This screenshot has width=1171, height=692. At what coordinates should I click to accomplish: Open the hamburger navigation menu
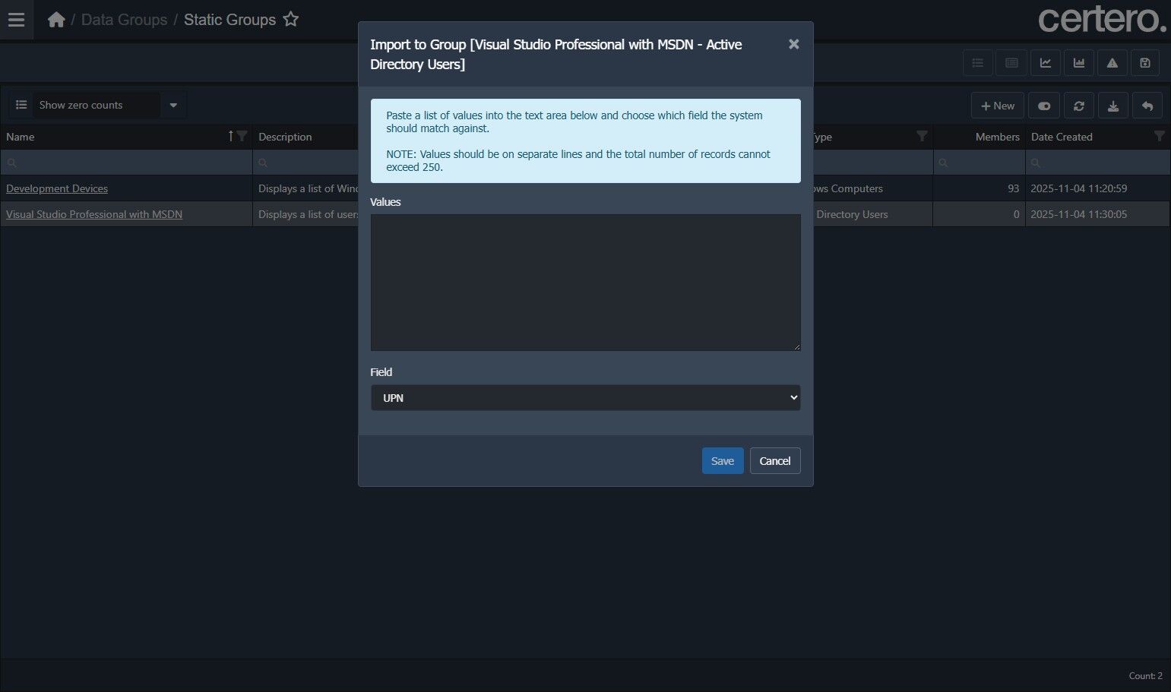[16, 20]
